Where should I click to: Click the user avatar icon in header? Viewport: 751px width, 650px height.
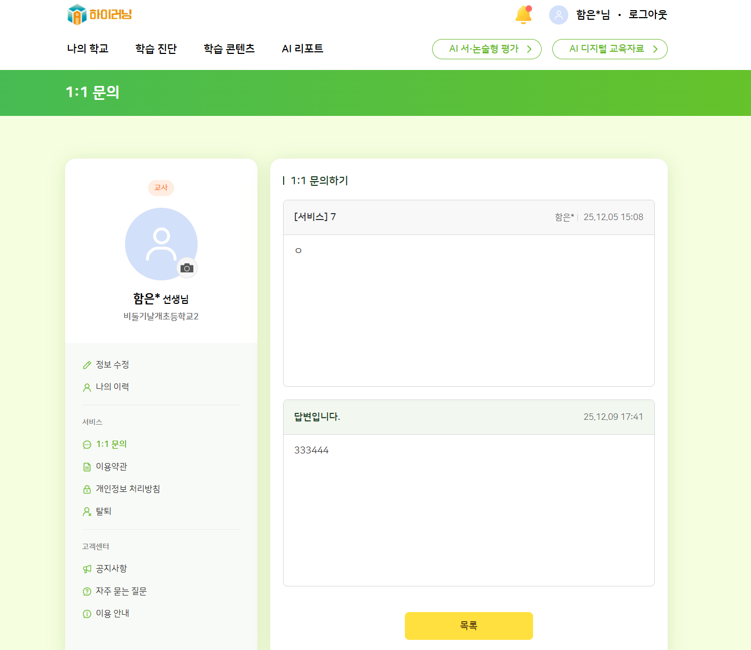click(x=558, y=15)
